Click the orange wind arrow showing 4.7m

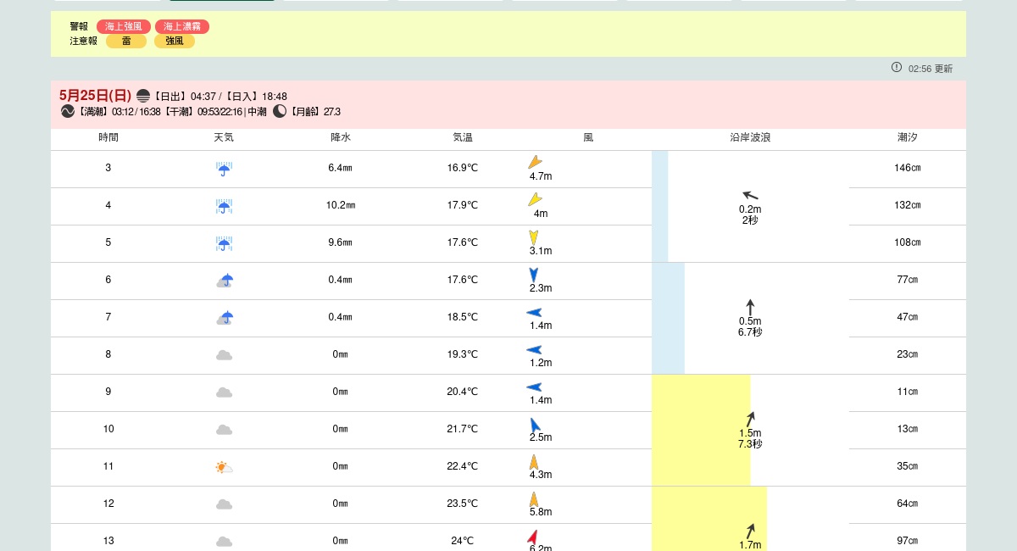535,162
